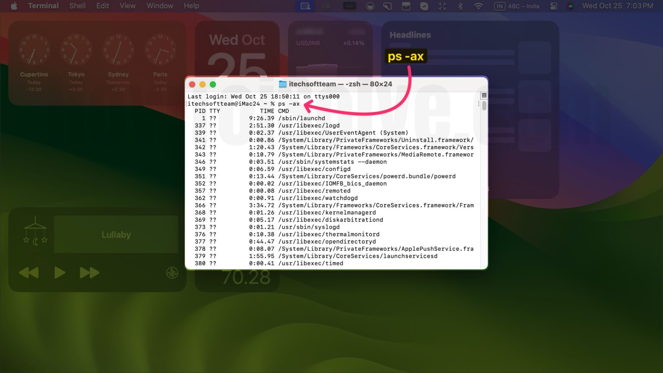Image resolution: width=663 pixels, height=373 pixels.
Task: Open Wi-Fi status in the menu bar
Action: [x=478, y=6]
